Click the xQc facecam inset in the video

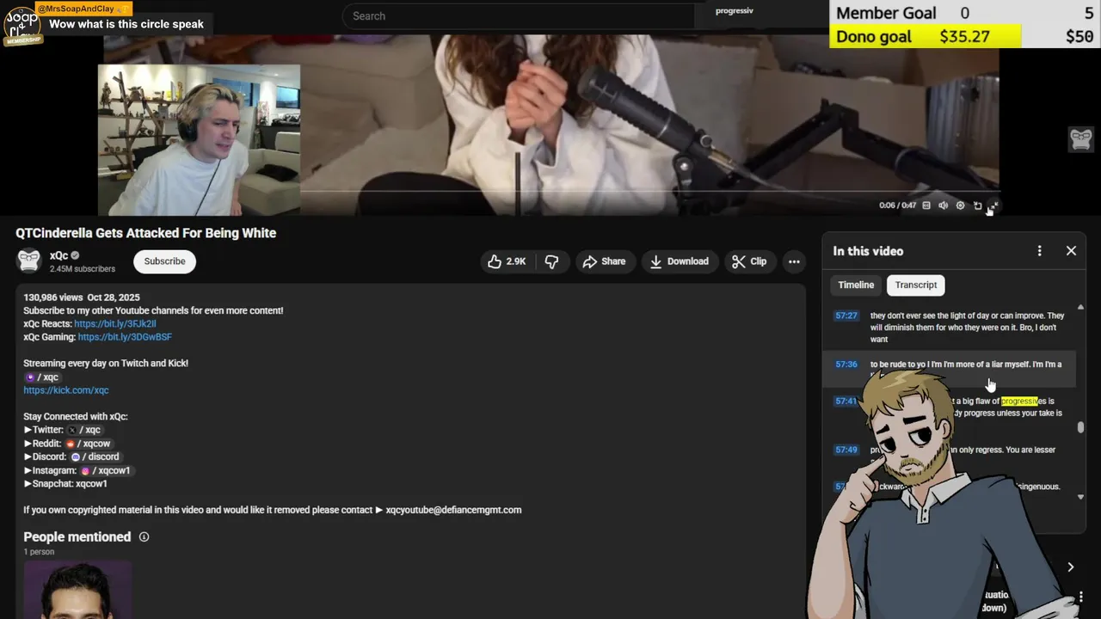[199, 139]
